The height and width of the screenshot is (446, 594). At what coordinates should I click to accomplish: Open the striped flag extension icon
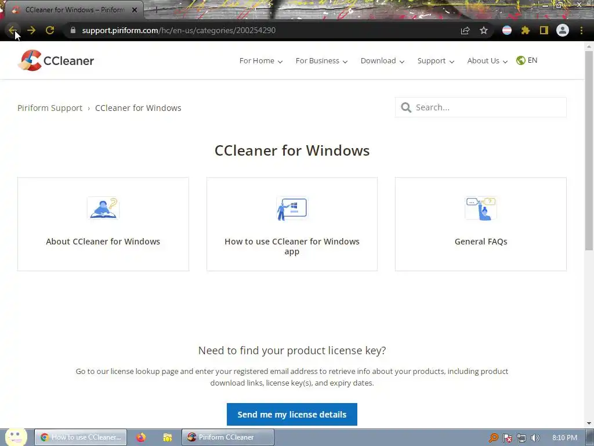tap(507, 30)
